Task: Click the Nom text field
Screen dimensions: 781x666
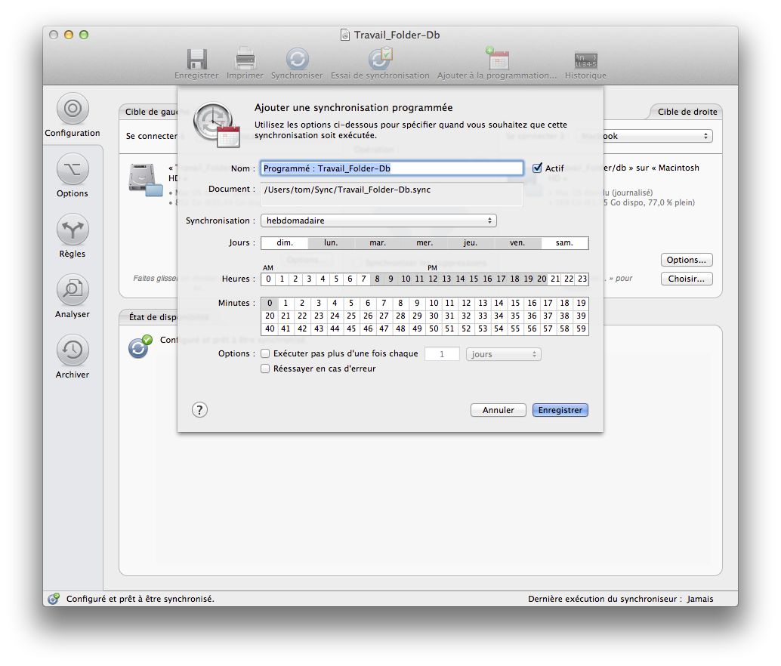Action: (392, 168)
